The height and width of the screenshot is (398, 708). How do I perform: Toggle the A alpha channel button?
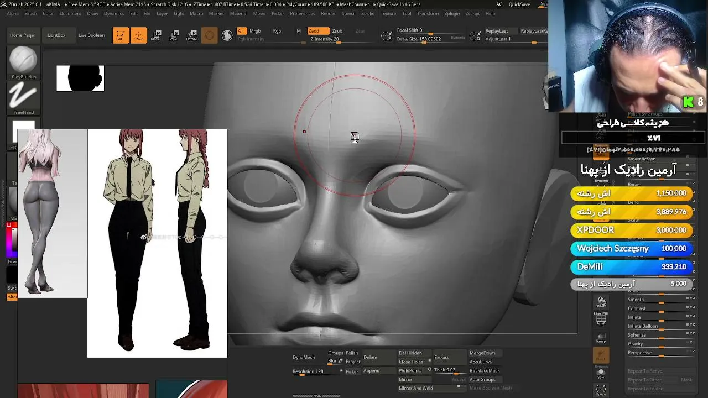(x=241, y=31)
